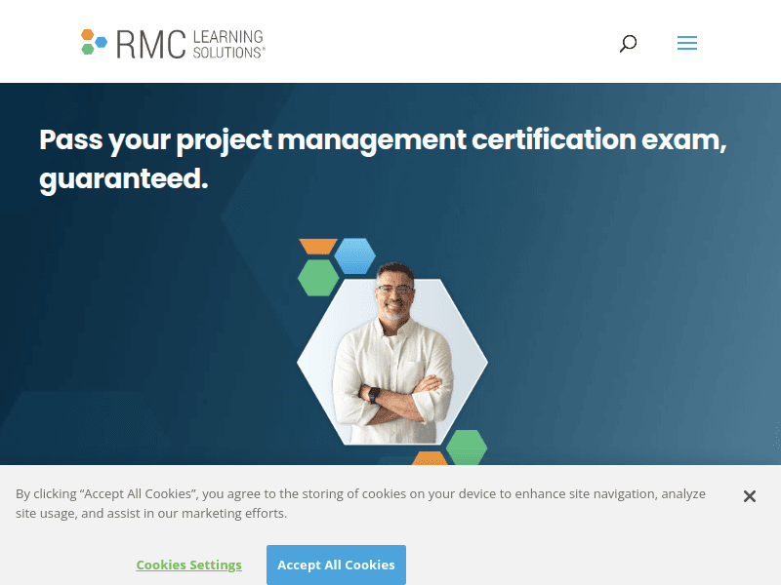Click the RMC hexagon logo mark
Image resolution: width=781 pixels, height=585 pixels.
pyautogui.click(x=93, y=42)
